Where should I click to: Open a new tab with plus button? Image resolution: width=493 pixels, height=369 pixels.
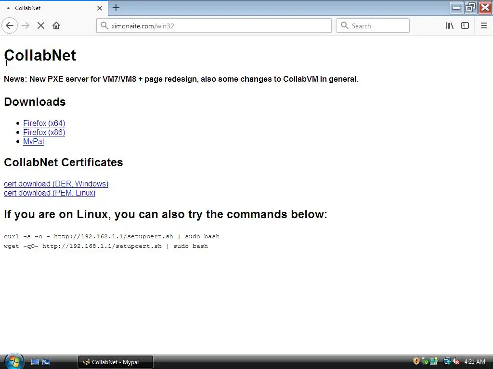pos(116,8)
